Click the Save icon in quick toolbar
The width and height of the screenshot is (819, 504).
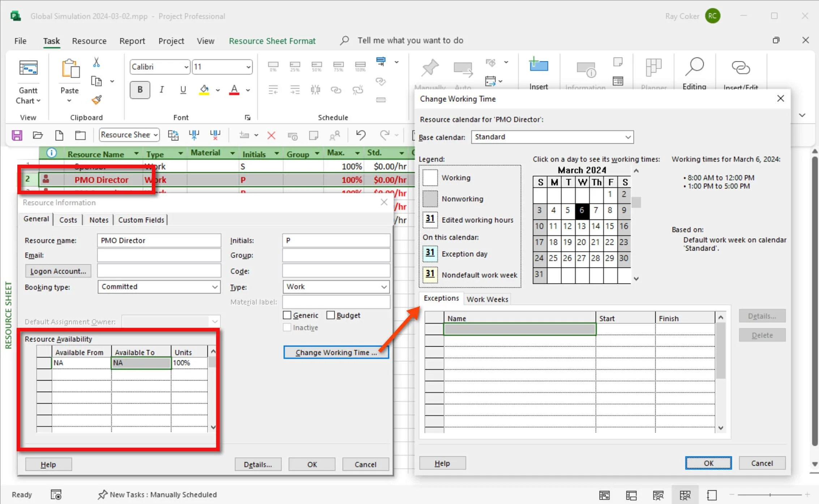click(x=17, y=135)
